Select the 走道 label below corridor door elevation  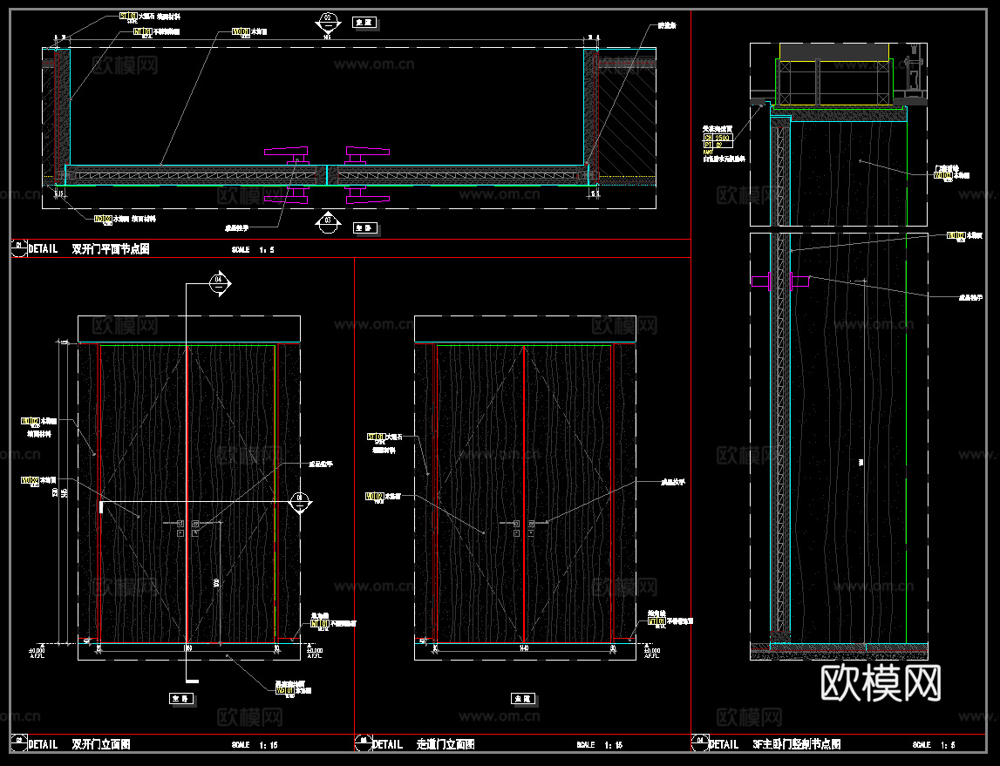click(x=522, y=698)
